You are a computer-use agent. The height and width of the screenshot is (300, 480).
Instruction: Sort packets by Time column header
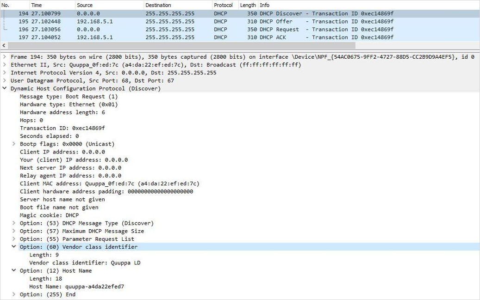(52, 5)
